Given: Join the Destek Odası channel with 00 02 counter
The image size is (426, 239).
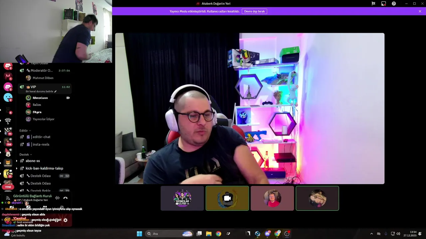Looking at the screenshot, I should tap(45, 176).
